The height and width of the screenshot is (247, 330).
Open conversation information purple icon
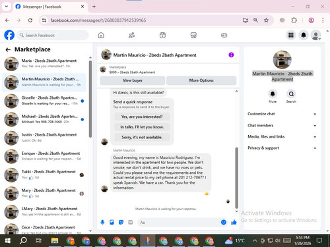tap(231, 55)
